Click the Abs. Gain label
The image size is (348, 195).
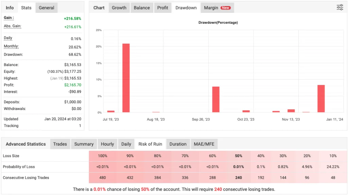[12, 26]
